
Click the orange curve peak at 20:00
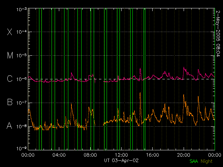(184, 95)
